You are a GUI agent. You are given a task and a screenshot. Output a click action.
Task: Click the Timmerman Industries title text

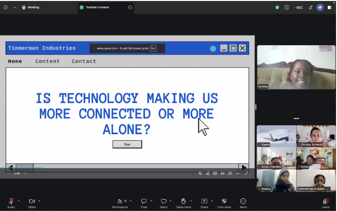tap(42, 48)
